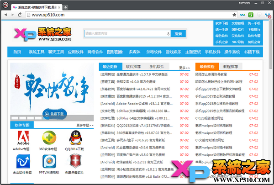Open the Adobe Reader安卓版 v15.1.1 entry
Screen dimensions: 274x185
coord(144,104)
